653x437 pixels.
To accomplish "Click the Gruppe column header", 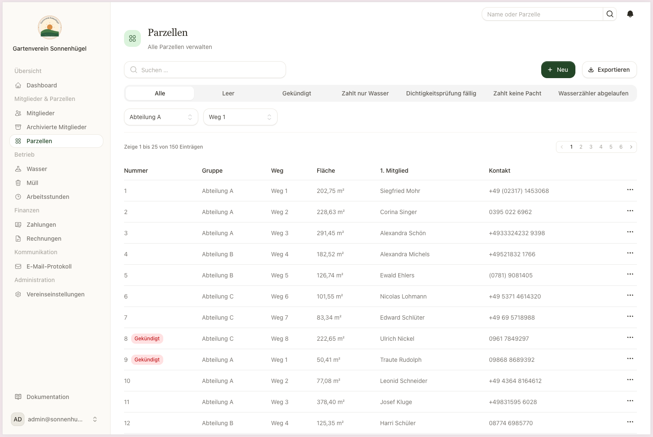I will click(212, 171).
